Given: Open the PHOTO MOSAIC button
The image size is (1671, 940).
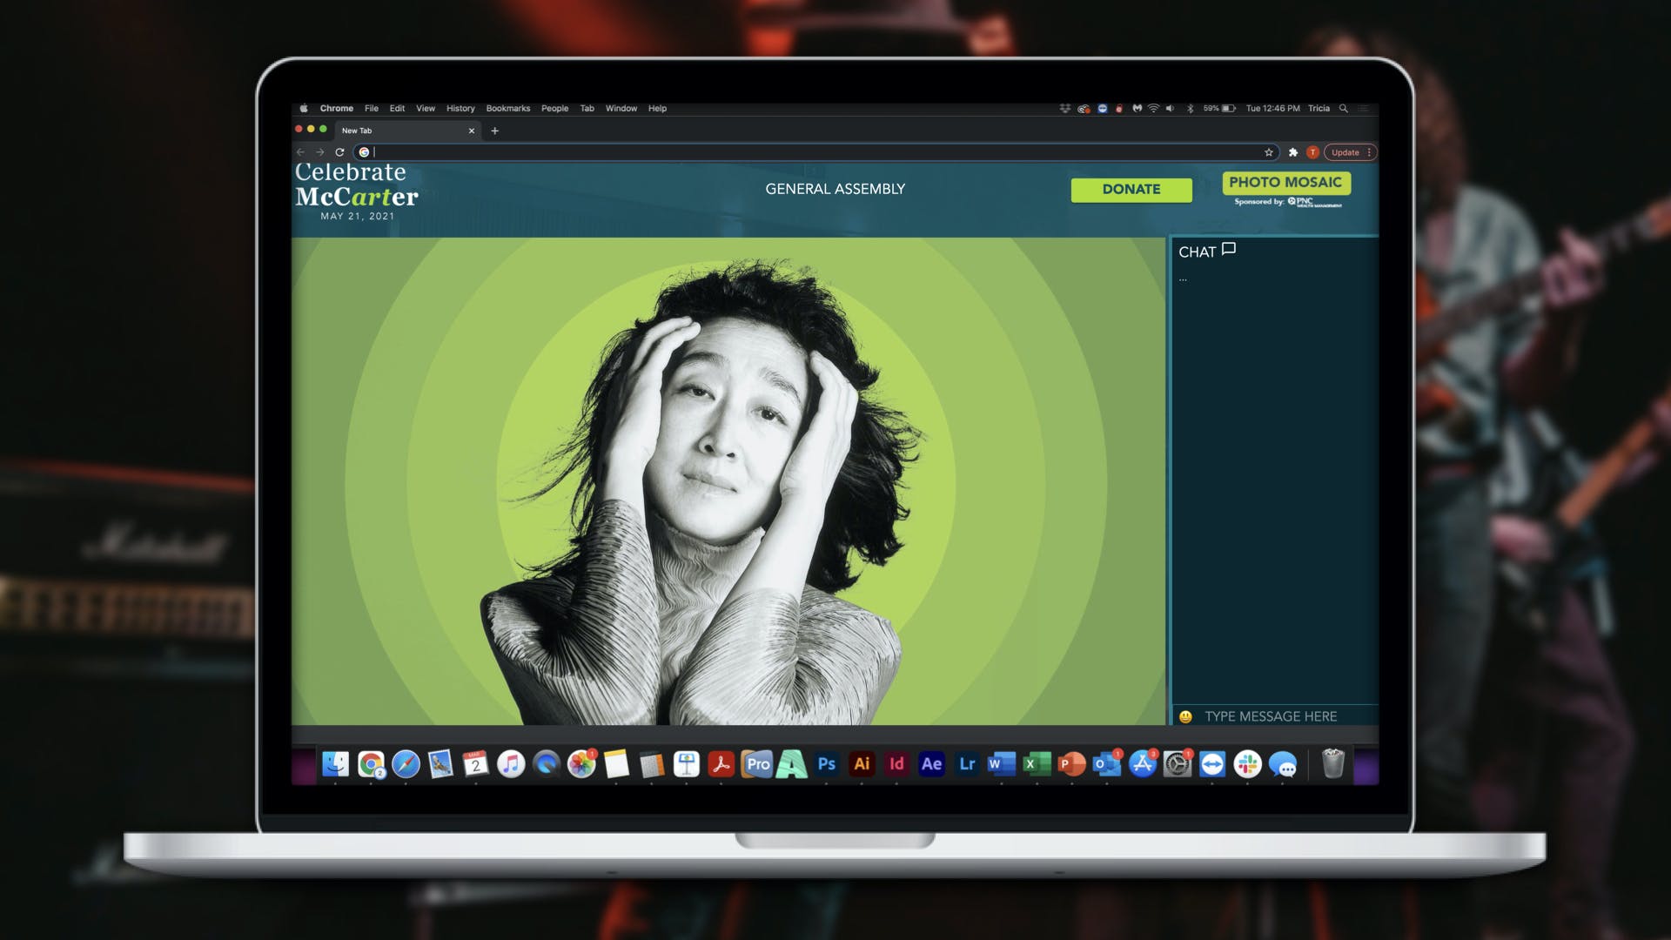Looking at the screenshot, I should [1285, 183].
